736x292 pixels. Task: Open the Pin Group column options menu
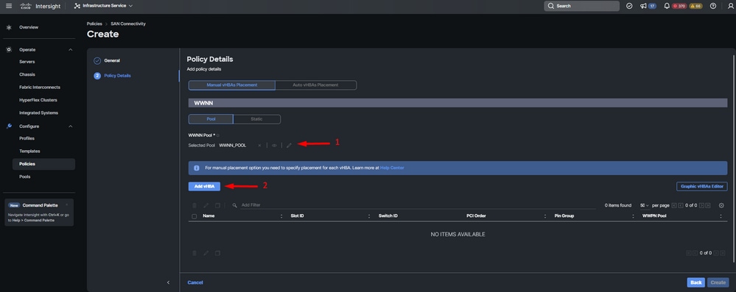633,216
